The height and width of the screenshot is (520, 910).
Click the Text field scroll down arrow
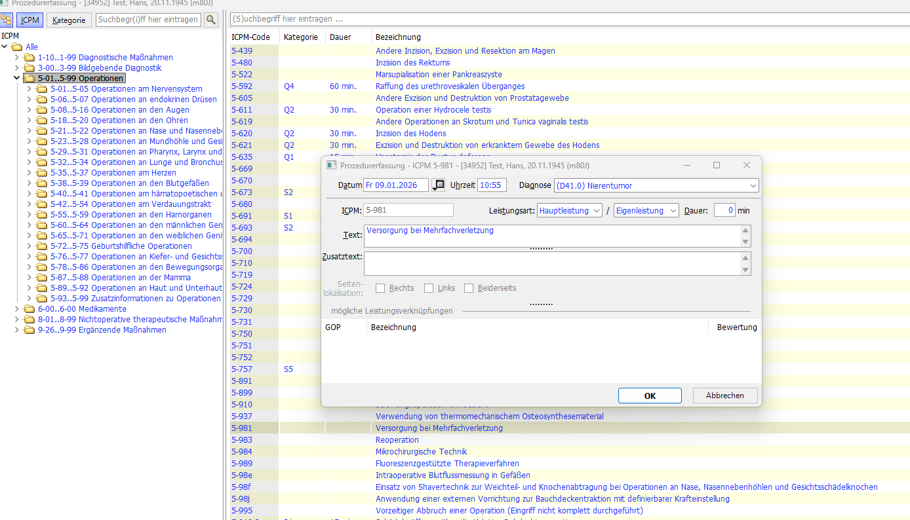pyautogui.click(x=745, y=242)
